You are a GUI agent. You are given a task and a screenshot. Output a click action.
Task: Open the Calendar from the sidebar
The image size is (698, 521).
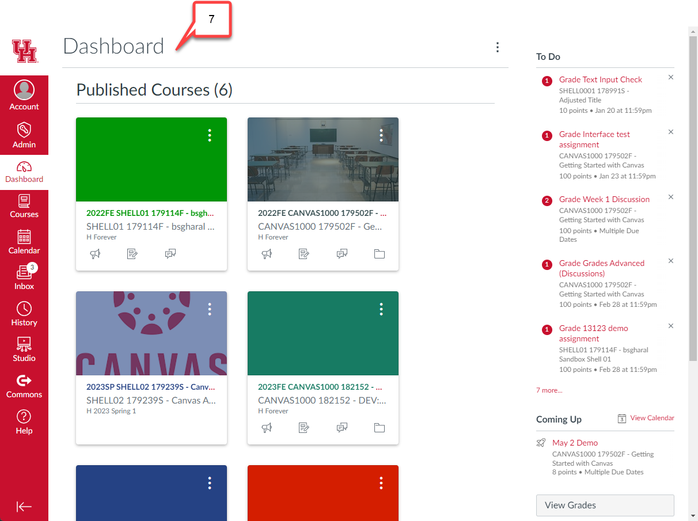tap(24, 242)
